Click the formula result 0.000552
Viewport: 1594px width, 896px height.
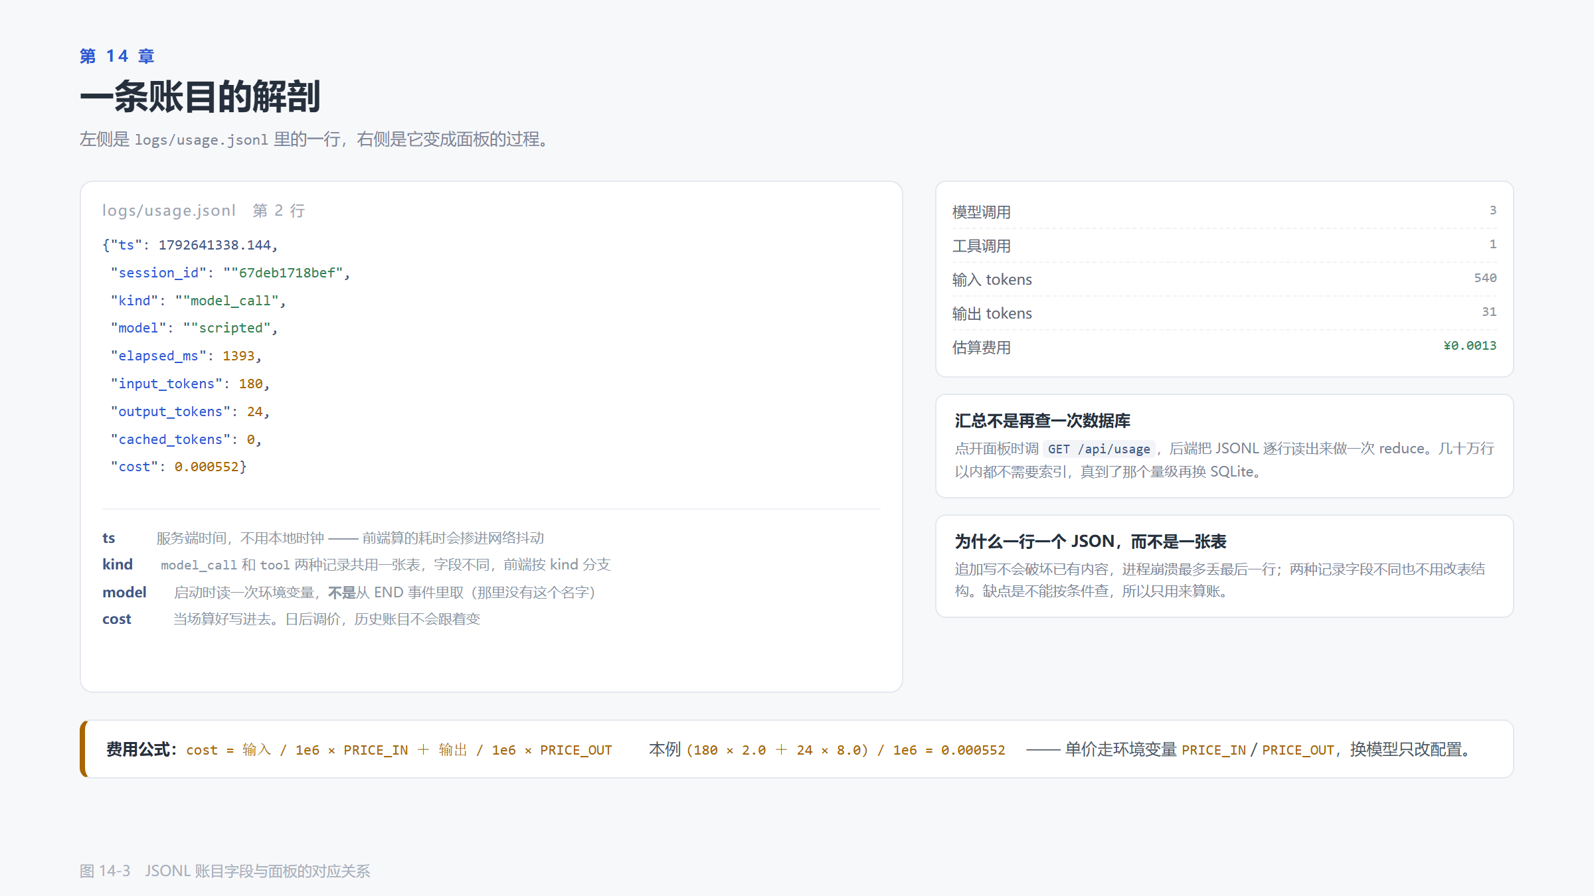click(973, 750)
